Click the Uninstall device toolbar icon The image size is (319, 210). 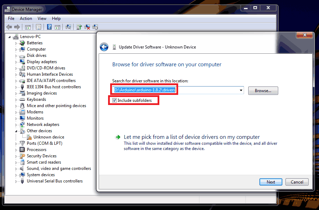(x=87, y=27)
